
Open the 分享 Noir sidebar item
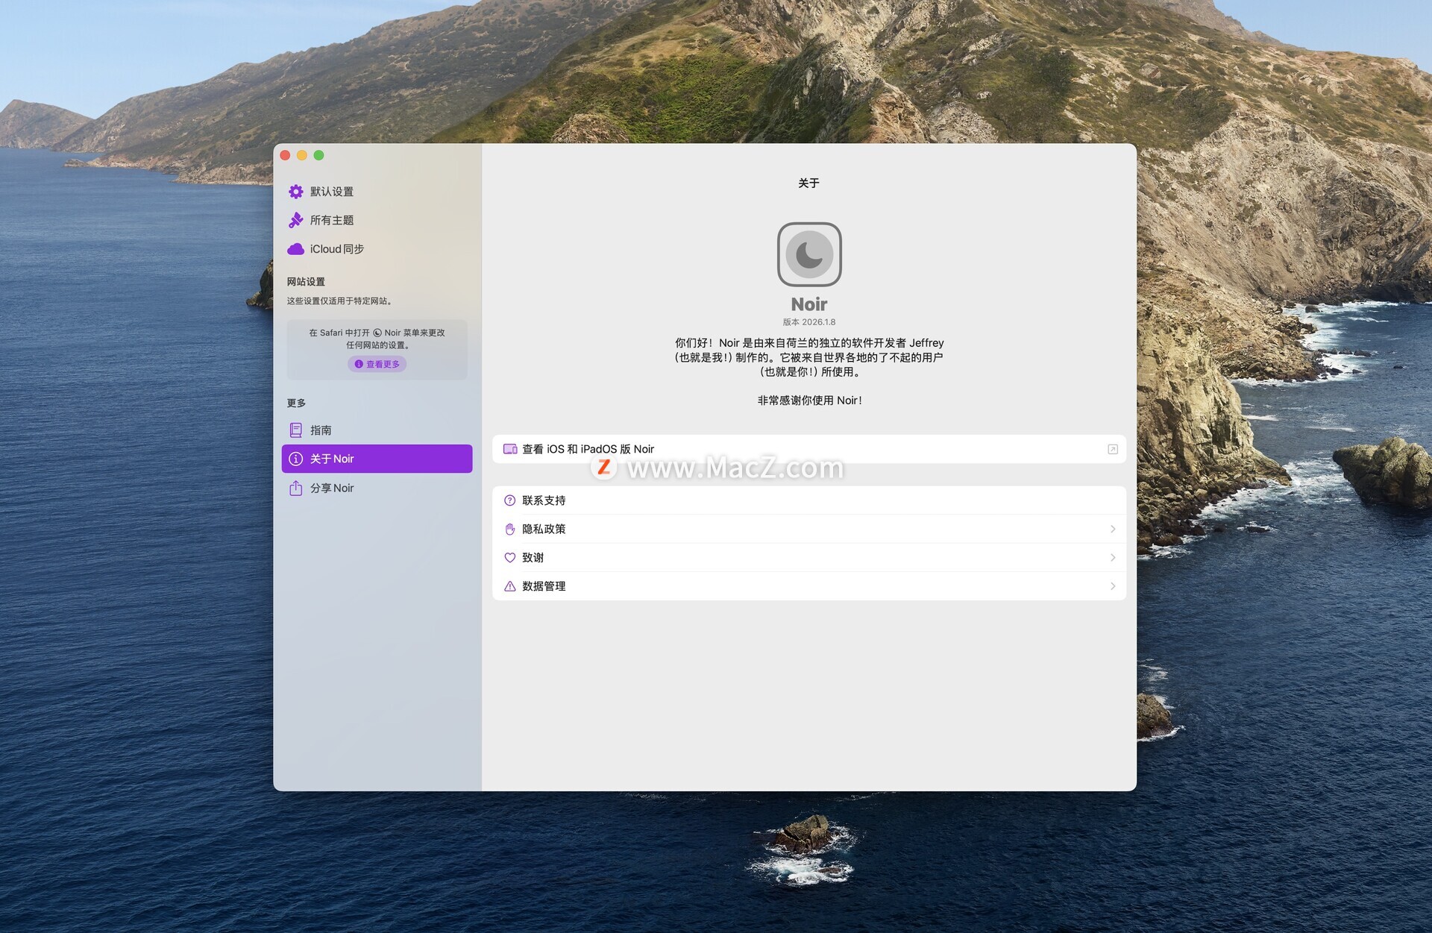click(x=377, y=488)
